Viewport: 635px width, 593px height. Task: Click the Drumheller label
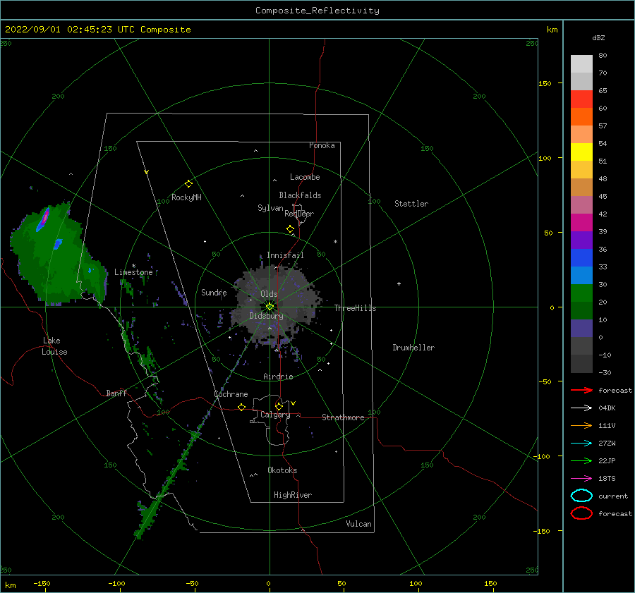tap(413, 348)
